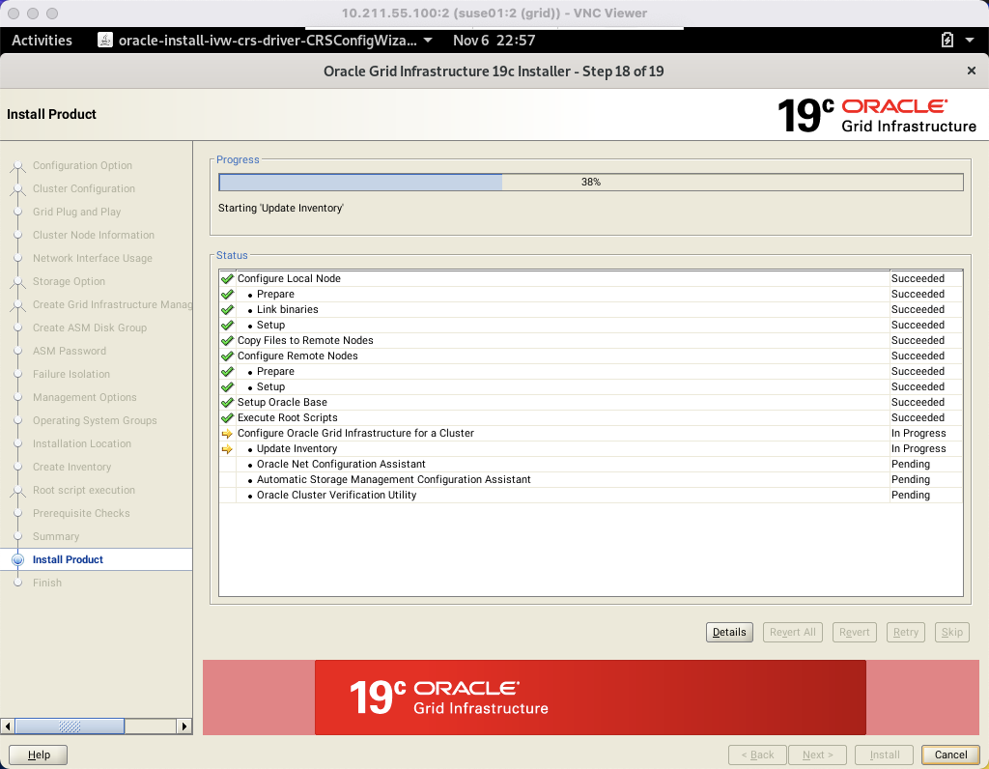The height and width of the screenshot is (769, 989).
Task: Select the Automatic Storage Management Configuration Assistant row
Action: click(590, 479)
